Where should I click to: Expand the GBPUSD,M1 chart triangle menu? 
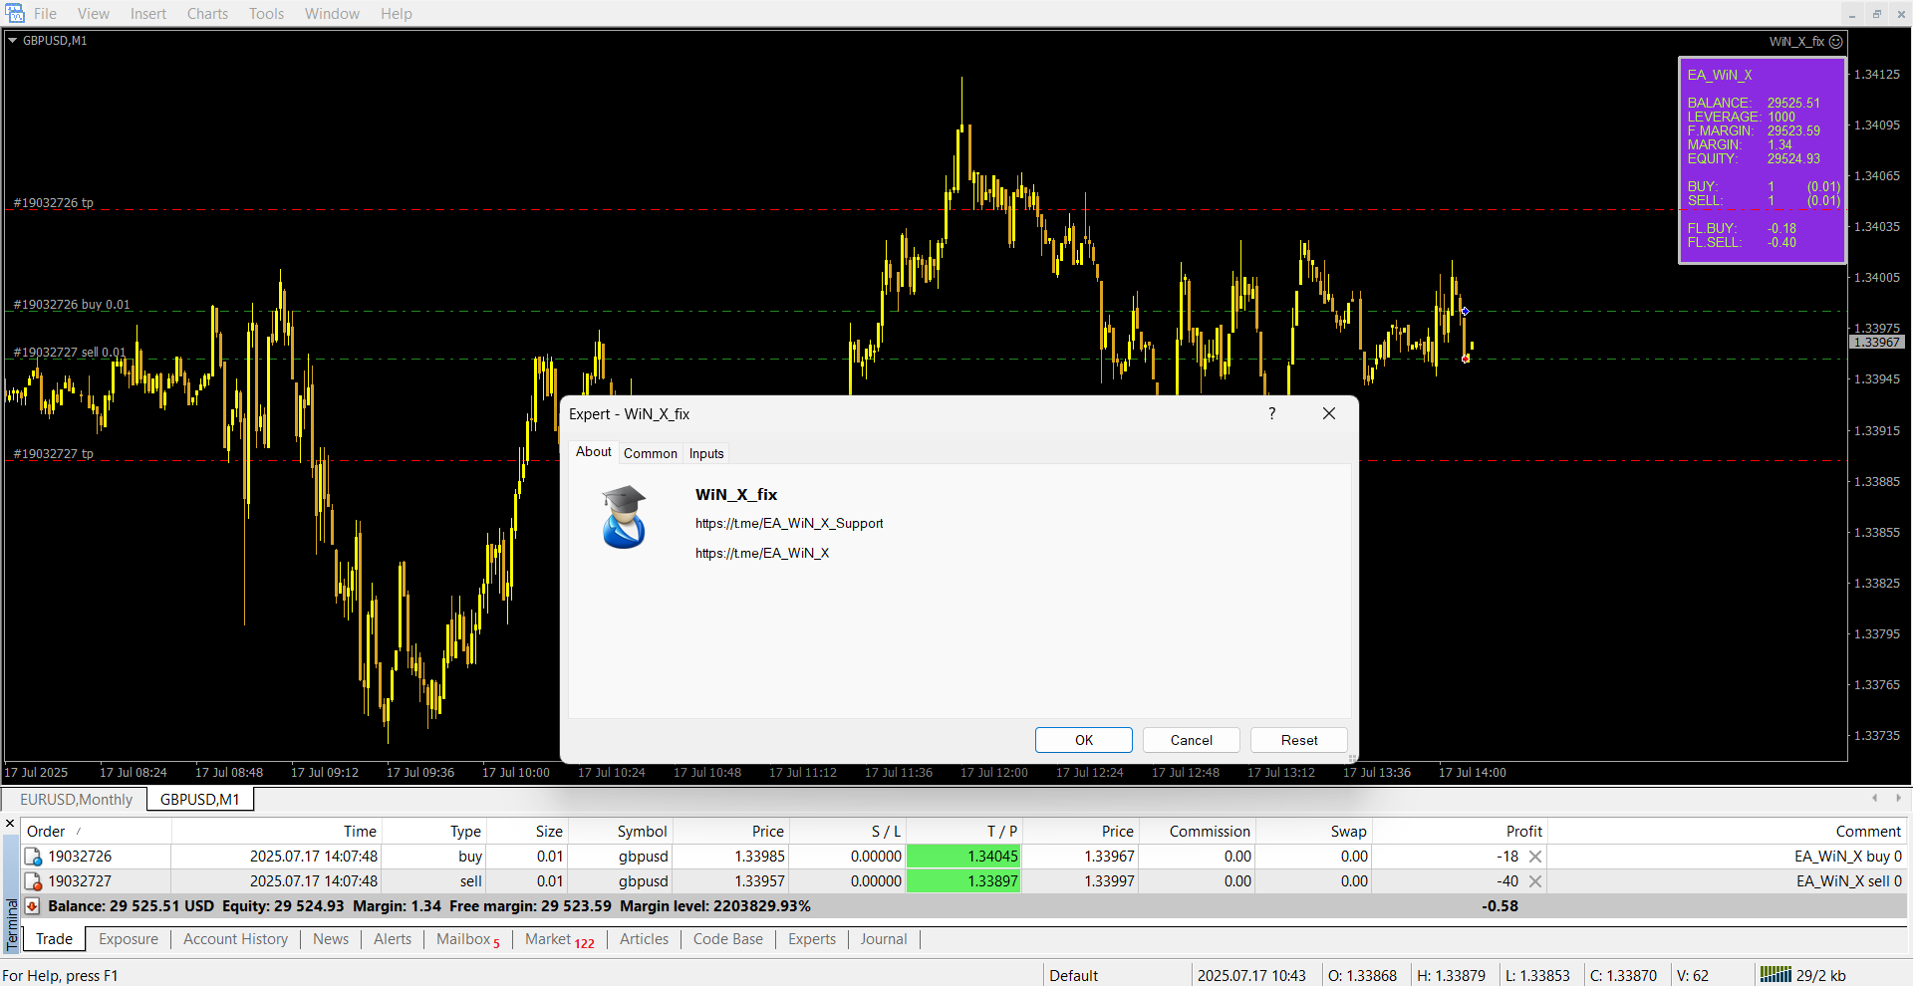click(x=13, y=41)
